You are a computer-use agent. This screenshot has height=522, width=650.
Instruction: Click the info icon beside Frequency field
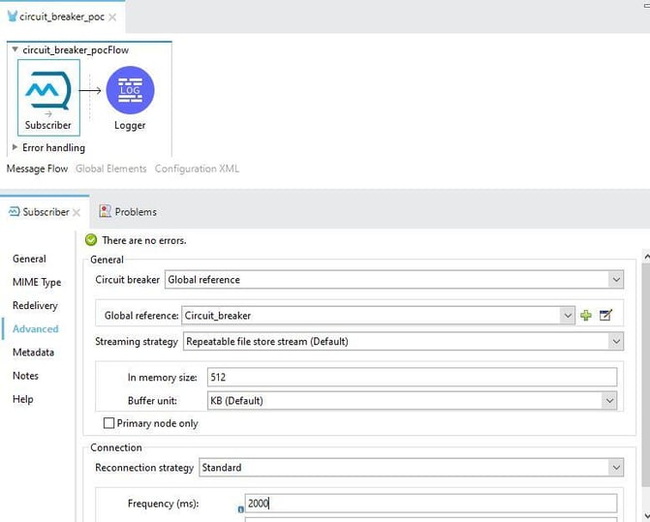[241, 509]
